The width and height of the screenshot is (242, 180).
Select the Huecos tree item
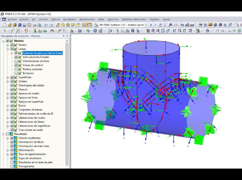[23, 90]
